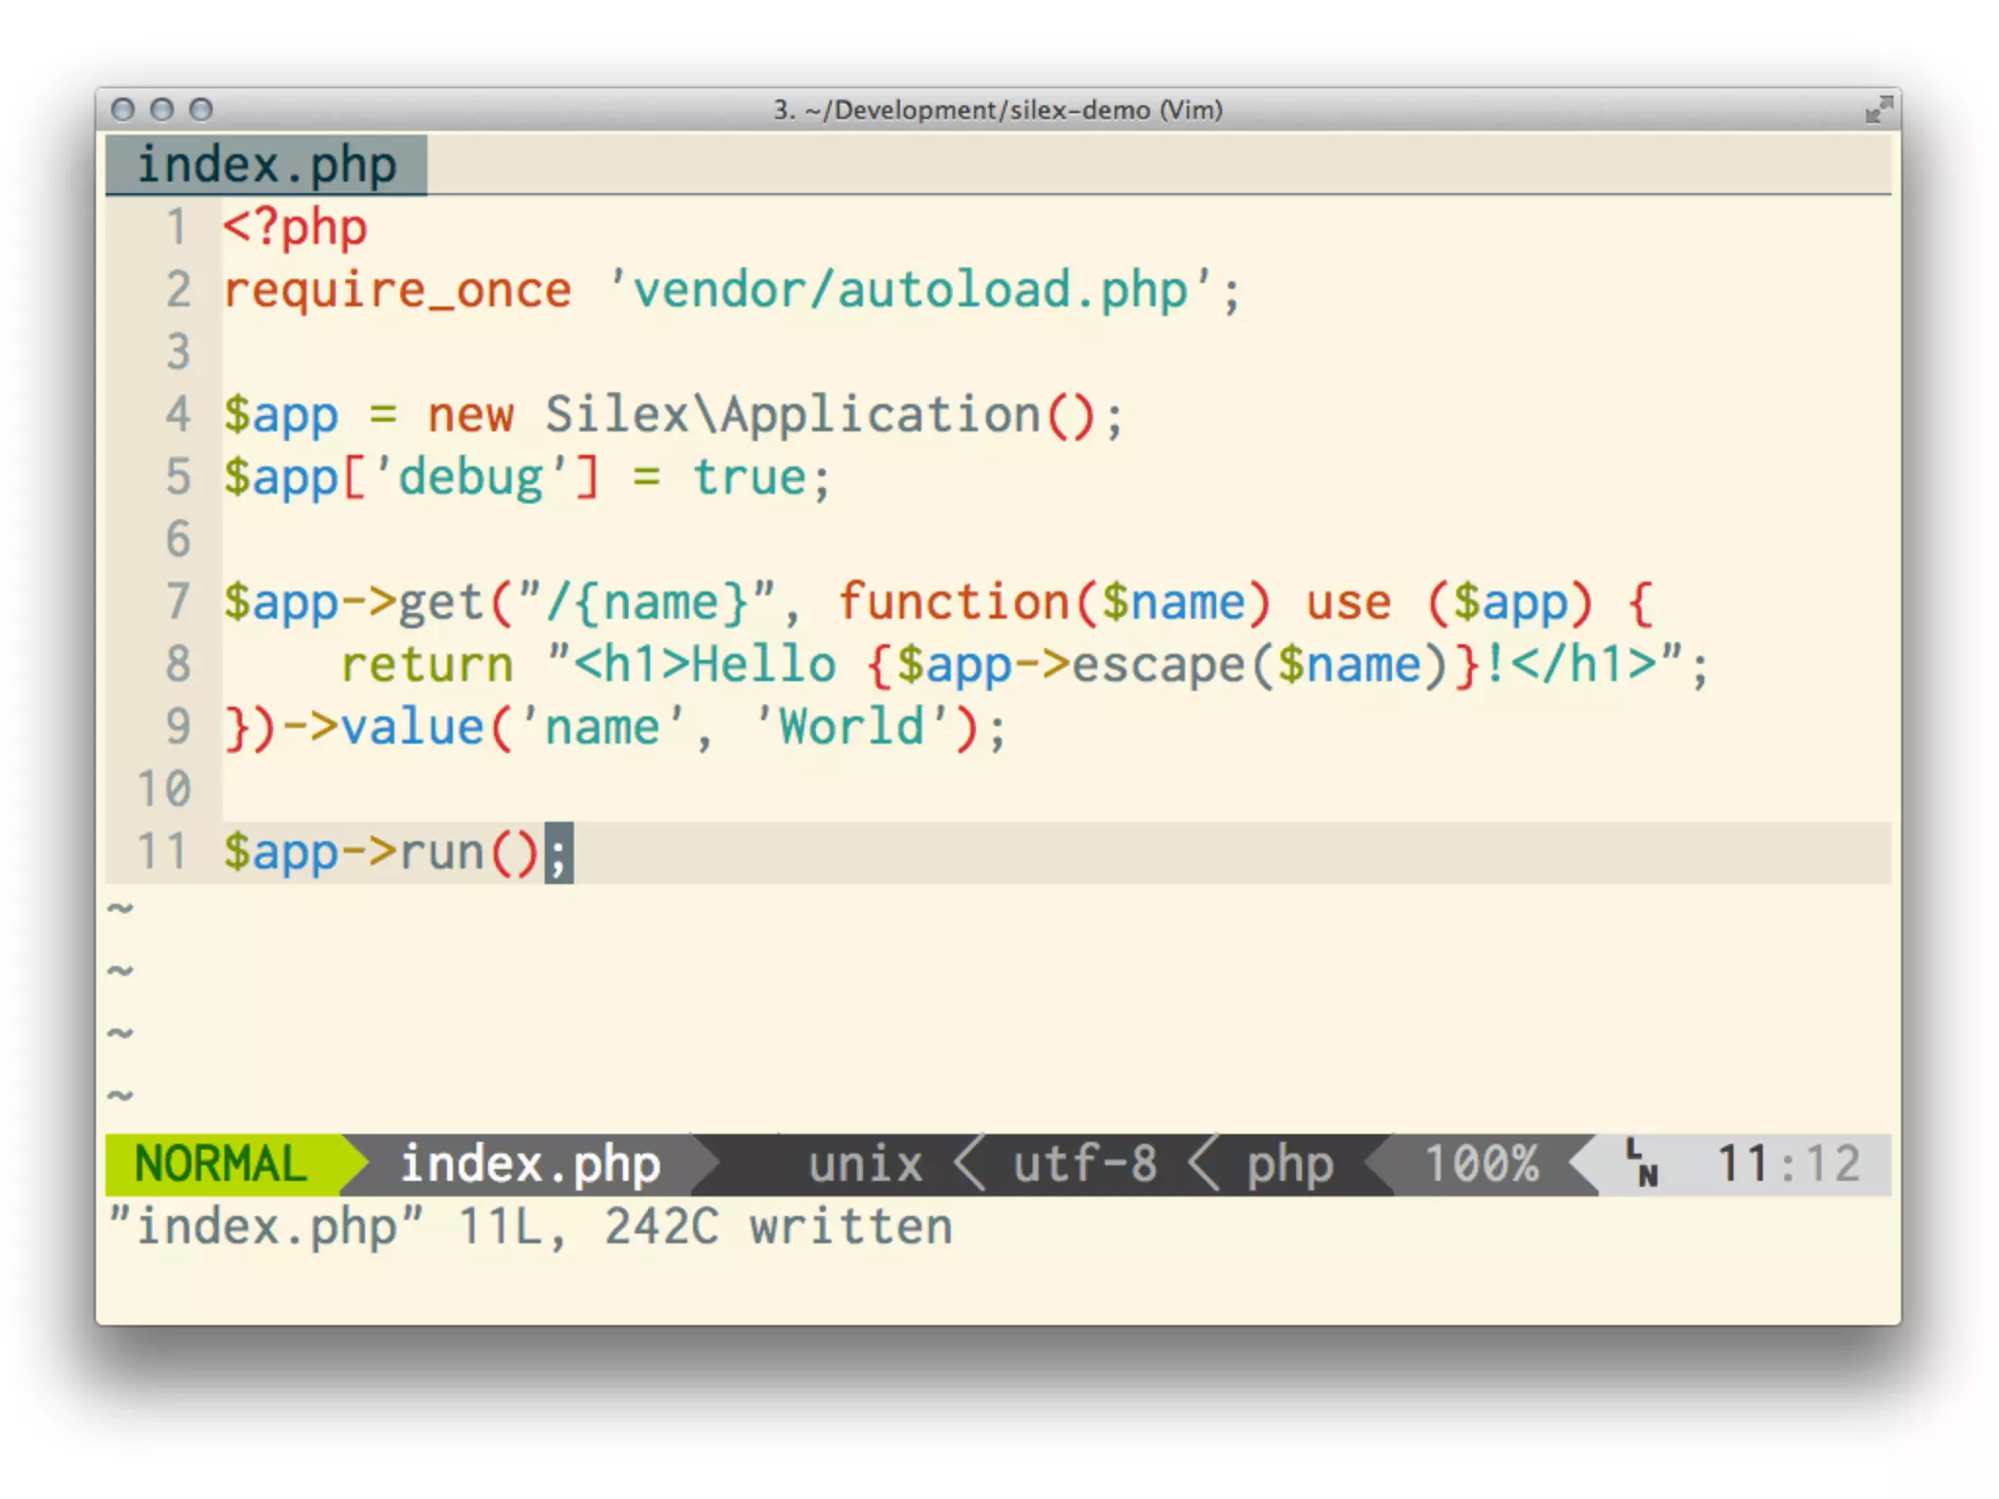Click the php filetype segment

point(1289,1164)
